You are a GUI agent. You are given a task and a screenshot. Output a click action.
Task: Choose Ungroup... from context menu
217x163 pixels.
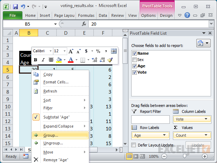pos(60,143)
